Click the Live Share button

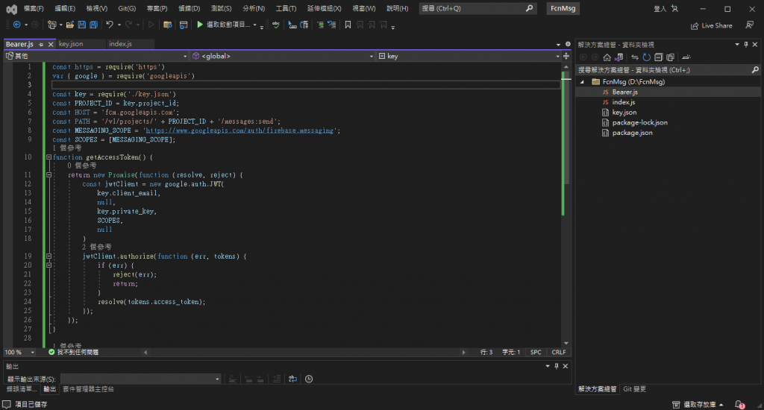click(711, 25)
